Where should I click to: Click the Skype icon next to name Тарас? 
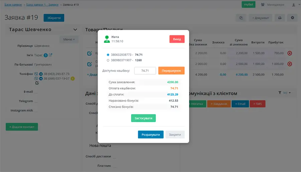coord(45,55)
